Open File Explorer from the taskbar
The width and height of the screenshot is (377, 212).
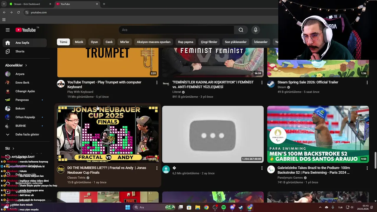pos(198,207)
